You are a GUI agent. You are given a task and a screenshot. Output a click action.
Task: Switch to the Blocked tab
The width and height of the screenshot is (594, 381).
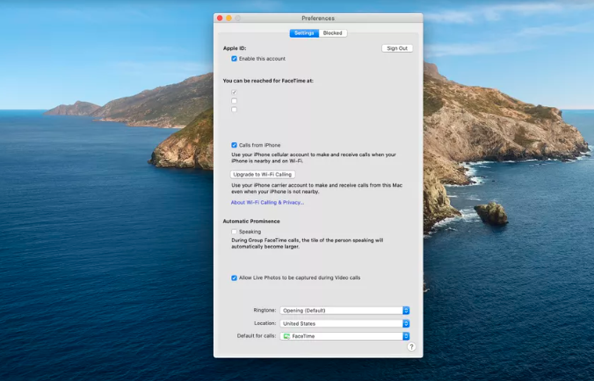pos(333,33)
